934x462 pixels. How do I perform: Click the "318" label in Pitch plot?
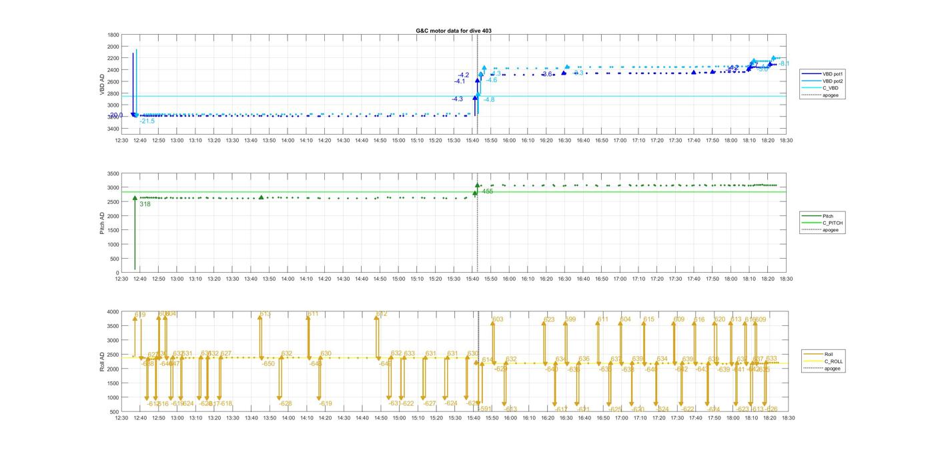click(x=145, y=205)
